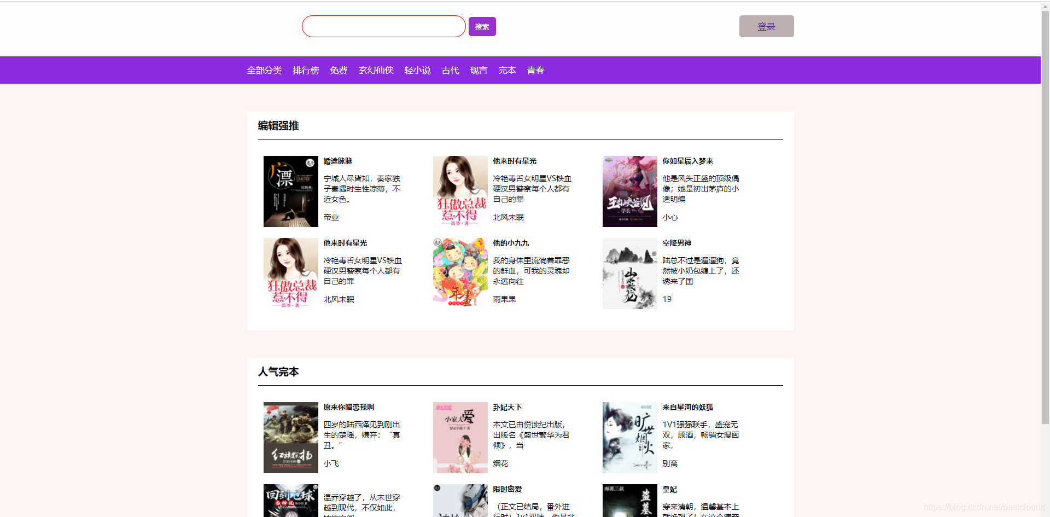Go to the 现言 category

click(x=479, y=70)
